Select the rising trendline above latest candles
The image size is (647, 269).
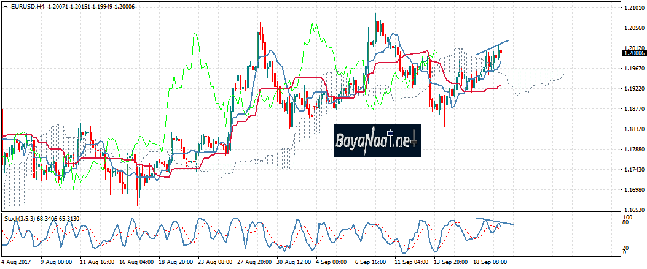[493, 45]
